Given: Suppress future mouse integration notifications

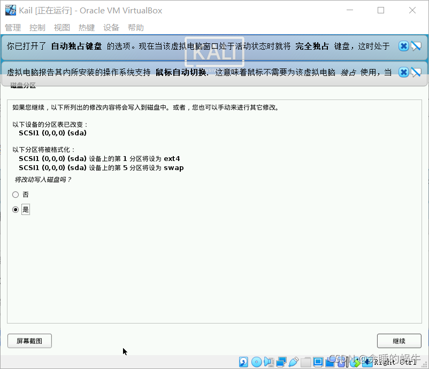Looking at the screenshot, I should coord(416,72).
